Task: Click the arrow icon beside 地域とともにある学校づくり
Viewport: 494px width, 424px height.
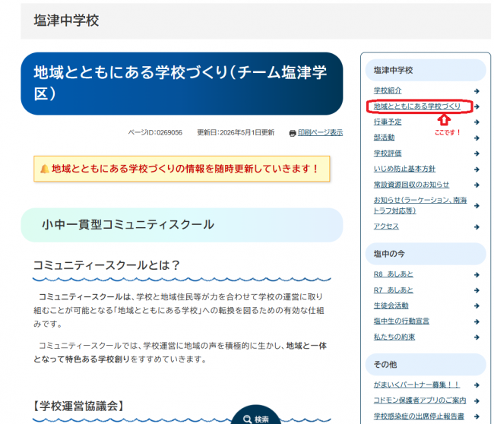Action: coord(477,106)
